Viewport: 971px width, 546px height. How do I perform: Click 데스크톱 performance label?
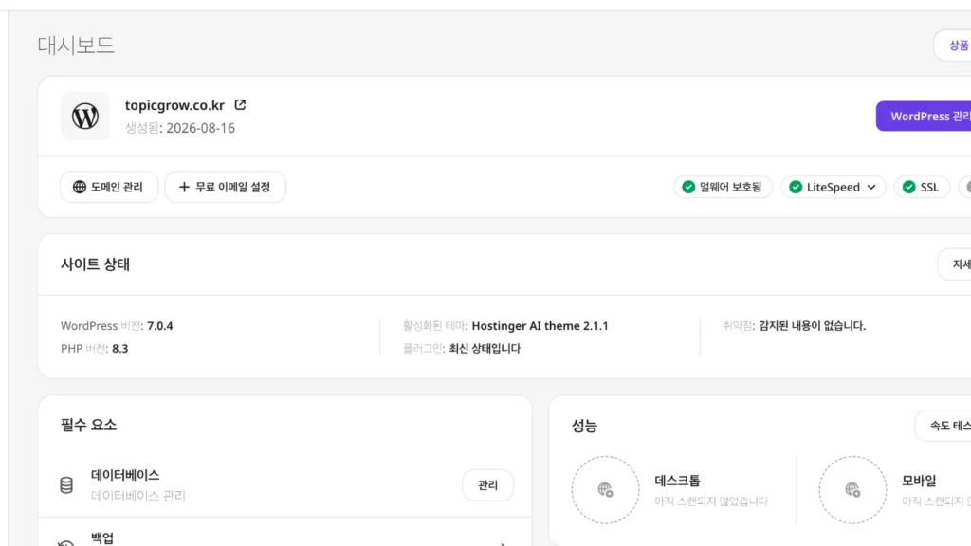[x=677, y=481]
